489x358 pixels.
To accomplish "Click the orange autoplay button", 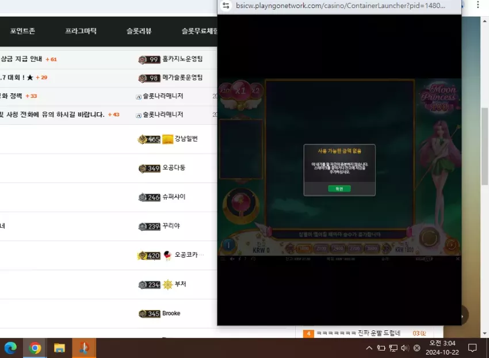I will 451,245.
